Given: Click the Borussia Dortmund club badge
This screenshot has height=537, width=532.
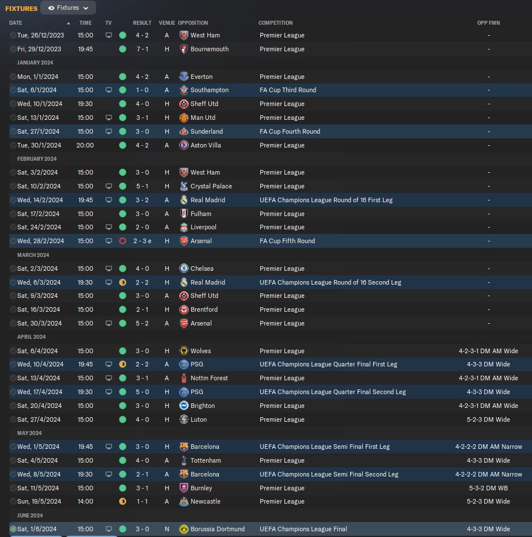Looking at the screenshot, I should pyautogui.click(x=184, y=529).
